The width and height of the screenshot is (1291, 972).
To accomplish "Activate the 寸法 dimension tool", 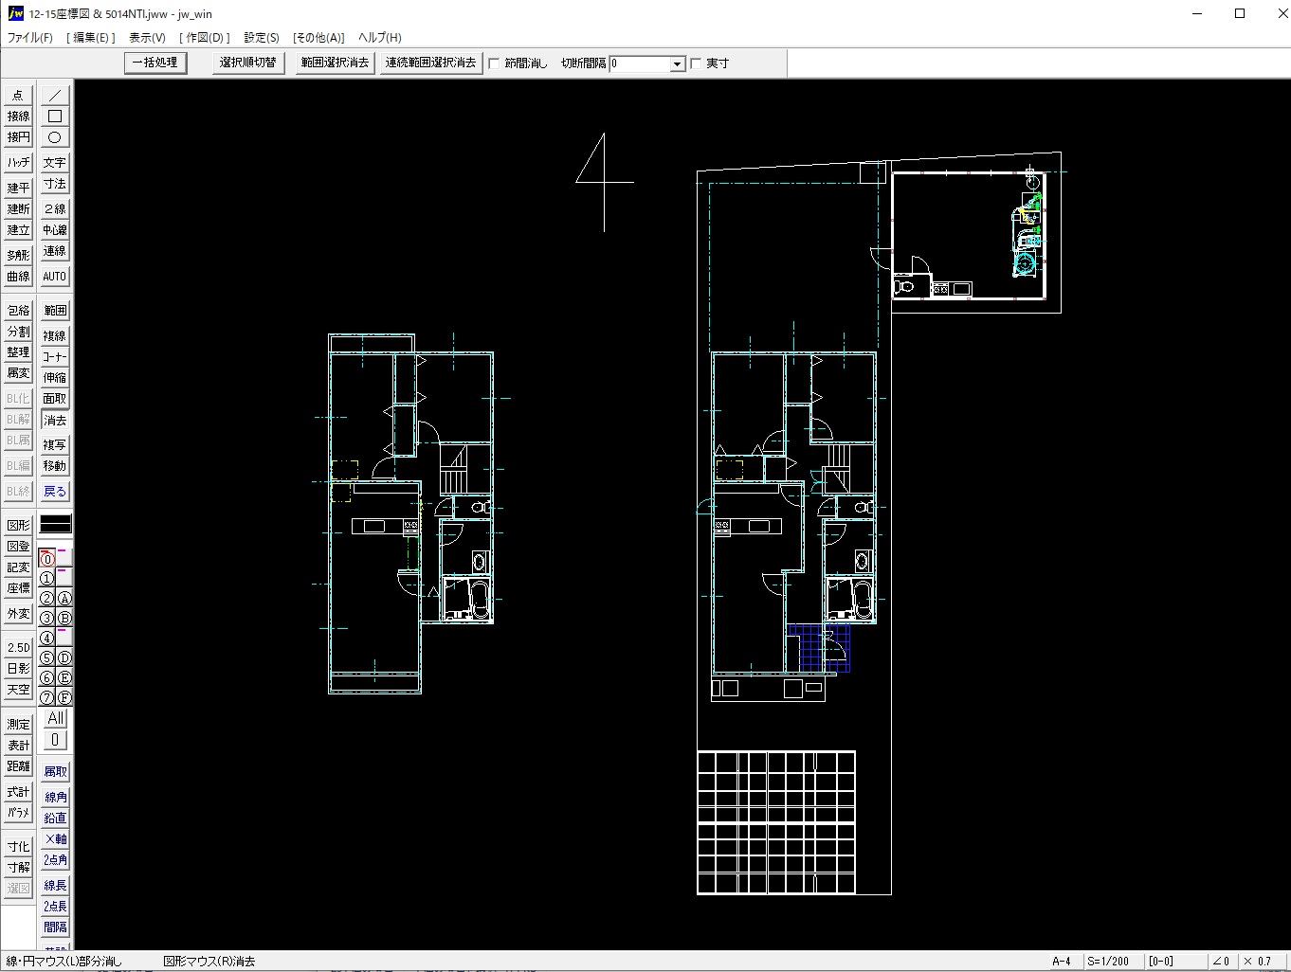I will tap(55, 184).
